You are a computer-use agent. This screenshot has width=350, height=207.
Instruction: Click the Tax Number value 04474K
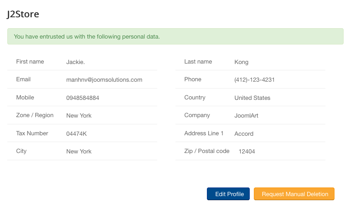click(x=76, y=133)
